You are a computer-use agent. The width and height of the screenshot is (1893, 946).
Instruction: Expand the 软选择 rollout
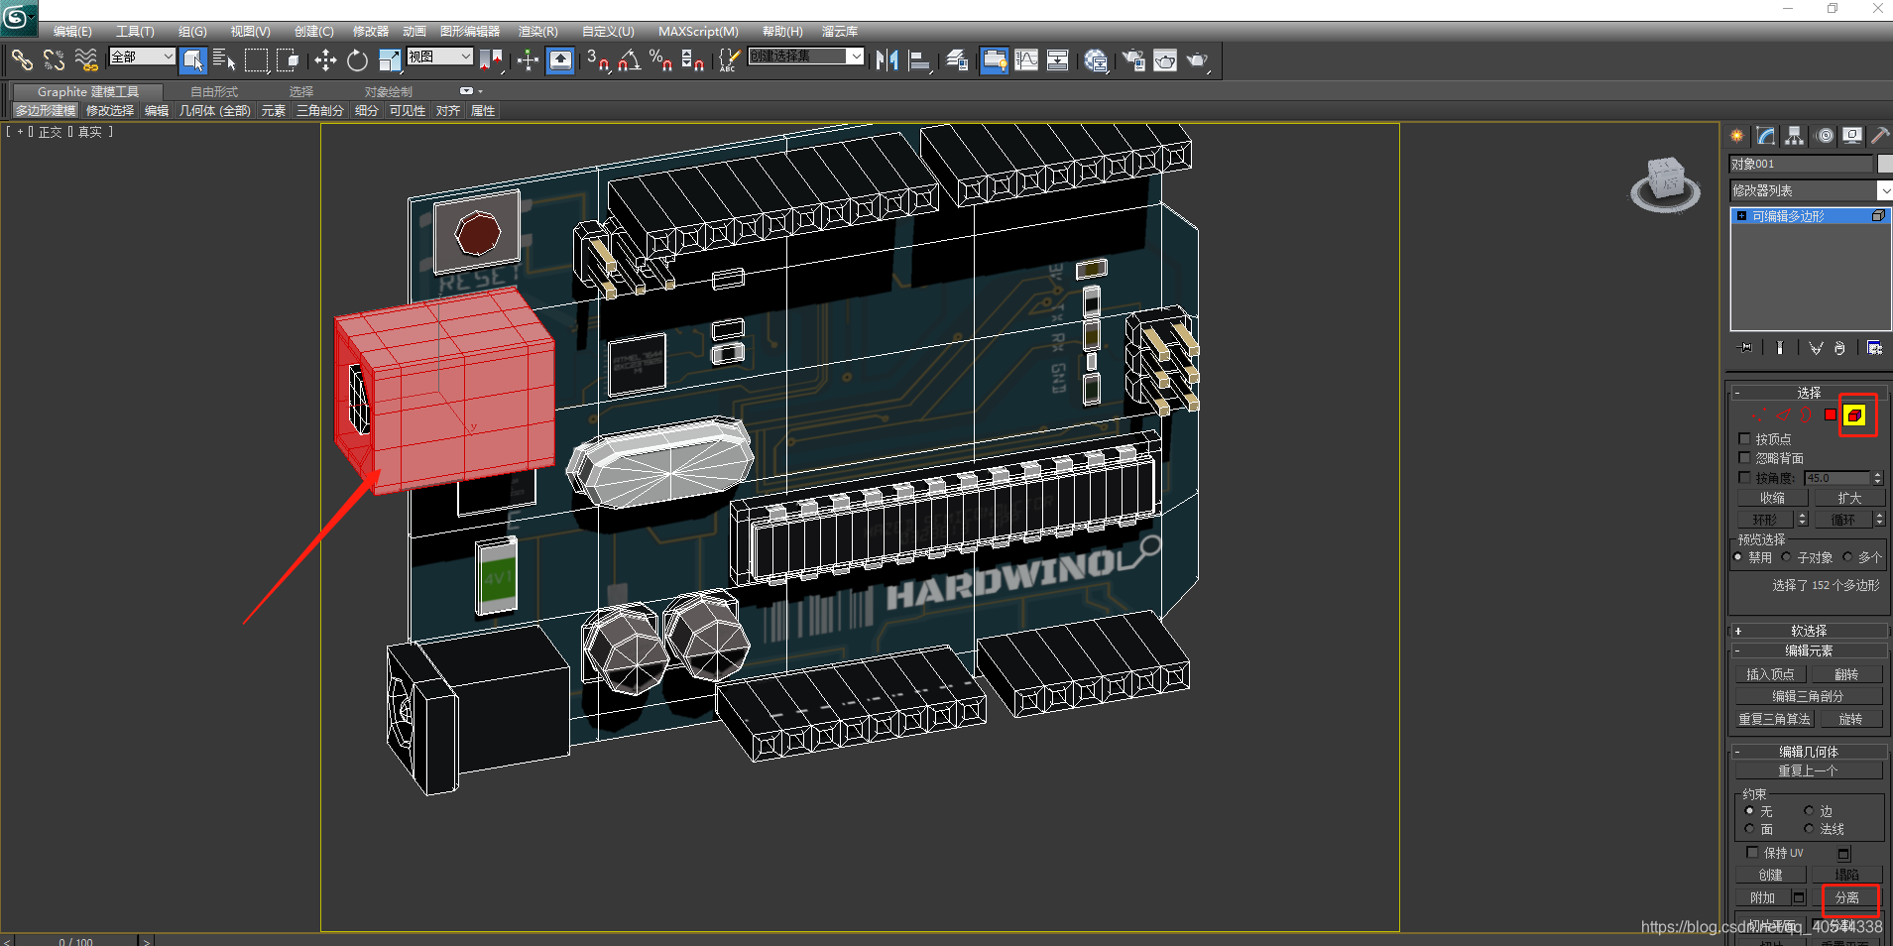click(x=1809, y=631)
